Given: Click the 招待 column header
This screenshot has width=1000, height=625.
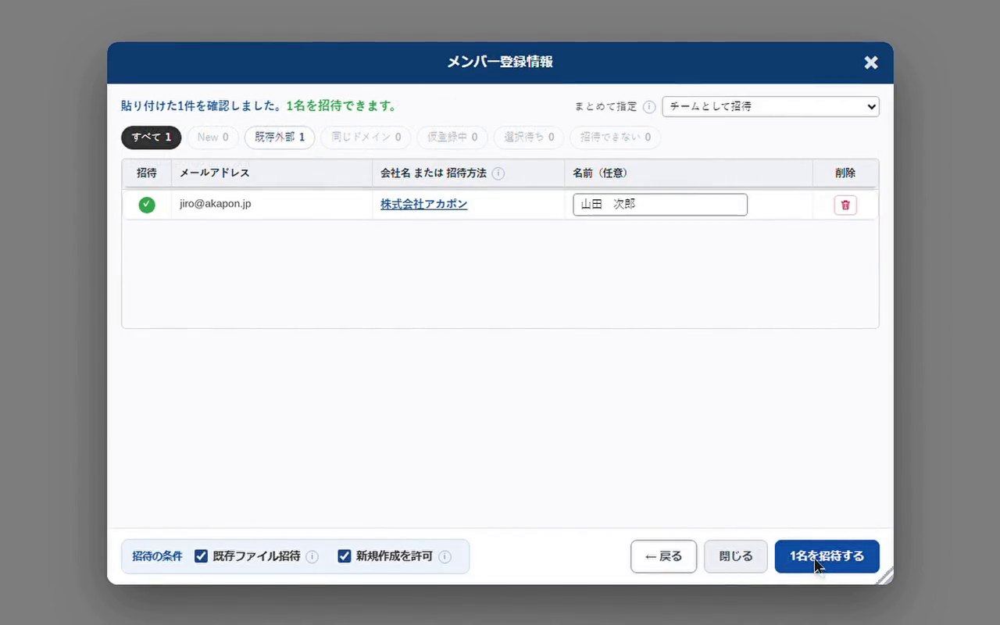Looking at the screenshot, I should coord(147,173).
